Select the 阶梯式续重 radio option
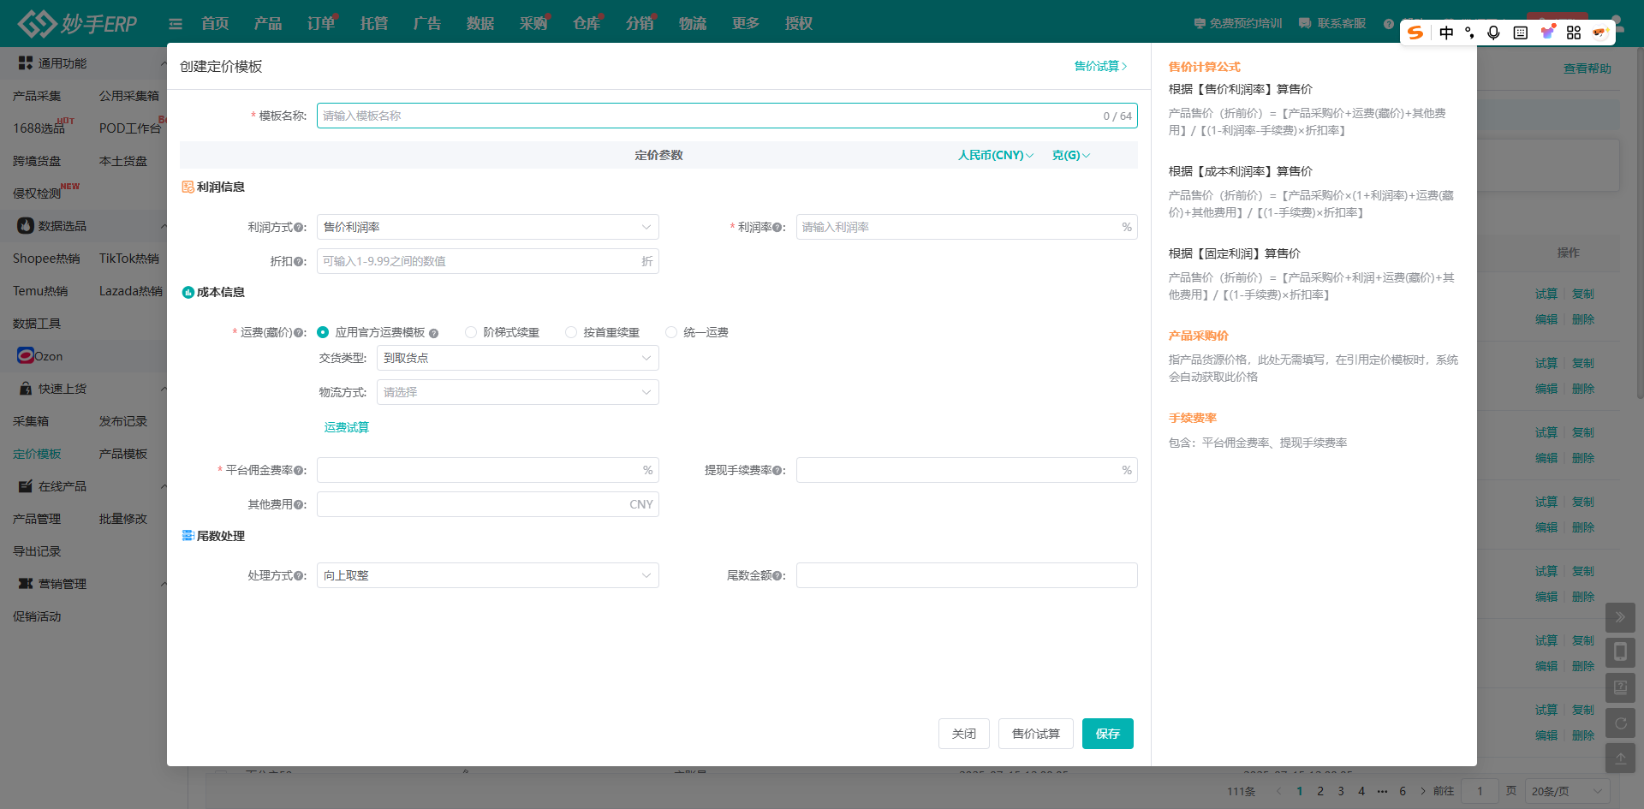This screenshot has height=809, width=1644. click(471, 332)
